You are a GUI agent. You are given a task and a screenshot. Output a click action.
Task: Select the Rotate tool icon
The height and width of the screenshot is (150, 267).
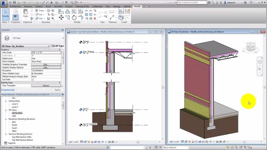pyautogui.click(x=74, y=17)
